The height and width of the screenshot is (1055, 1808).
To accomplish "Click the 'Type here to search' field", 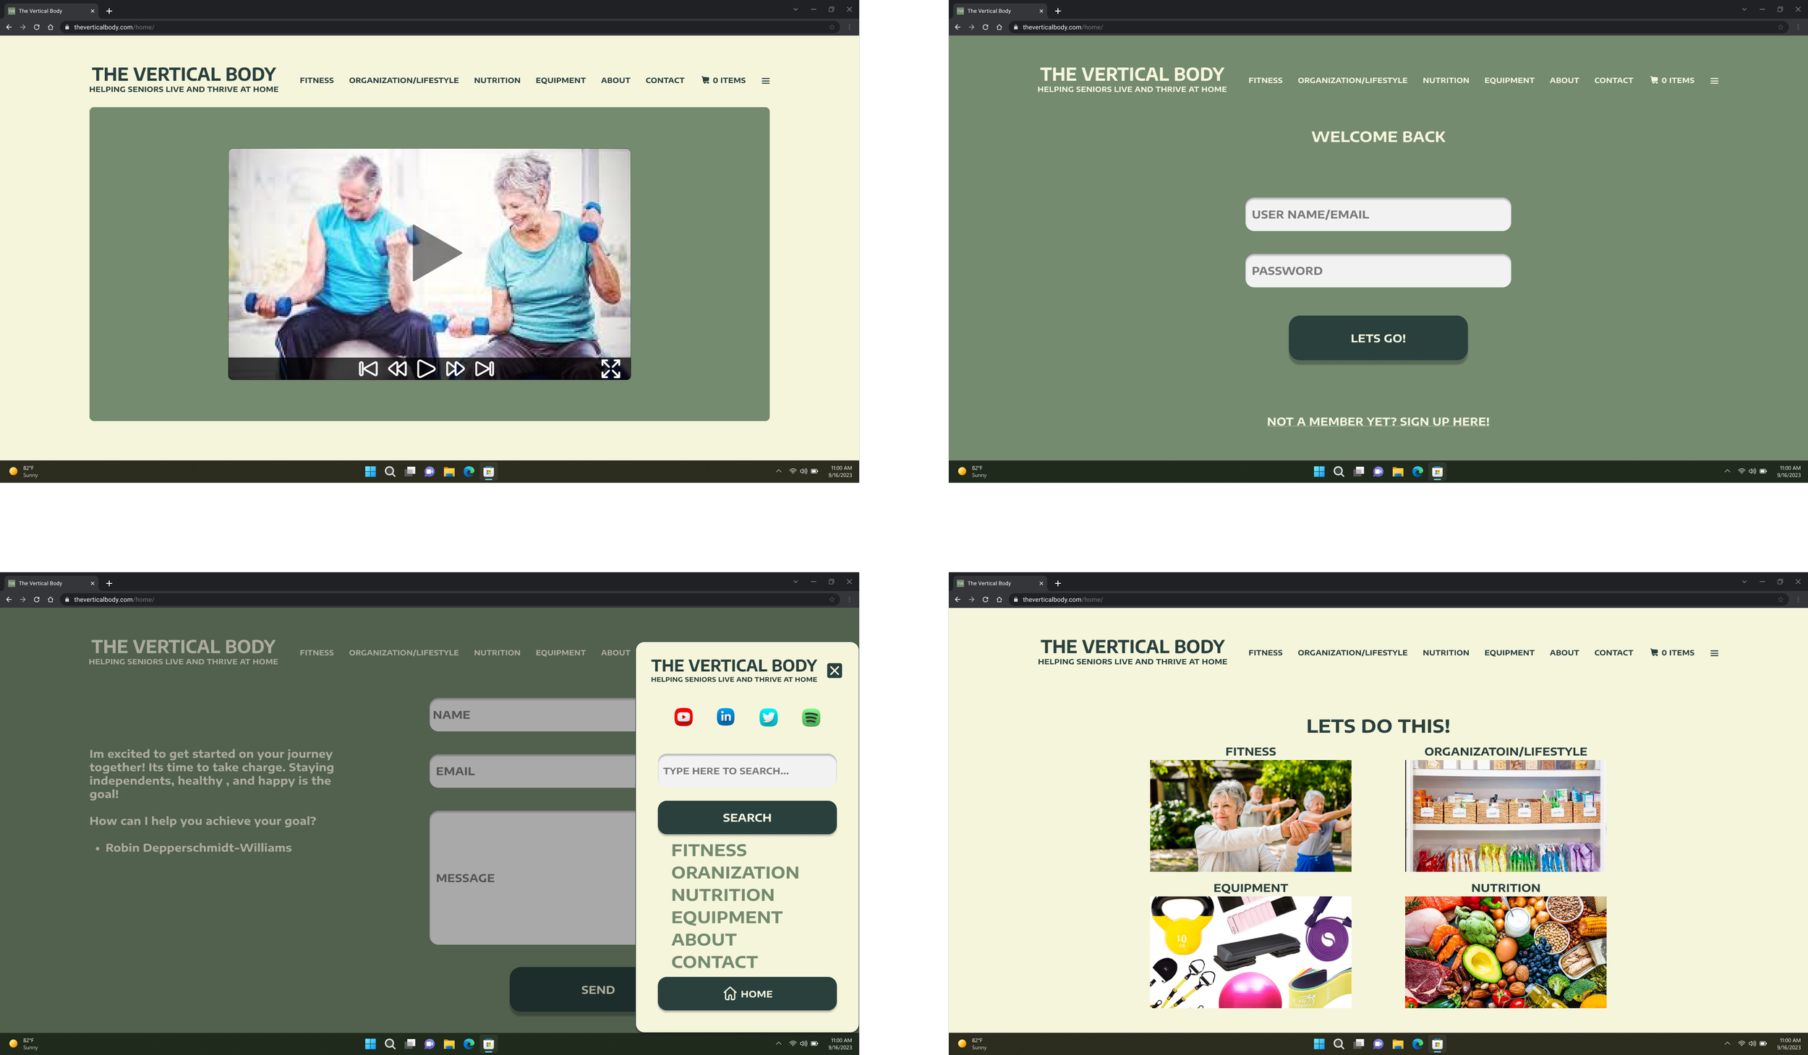I will pyautogui.click(x=747, y=771).
